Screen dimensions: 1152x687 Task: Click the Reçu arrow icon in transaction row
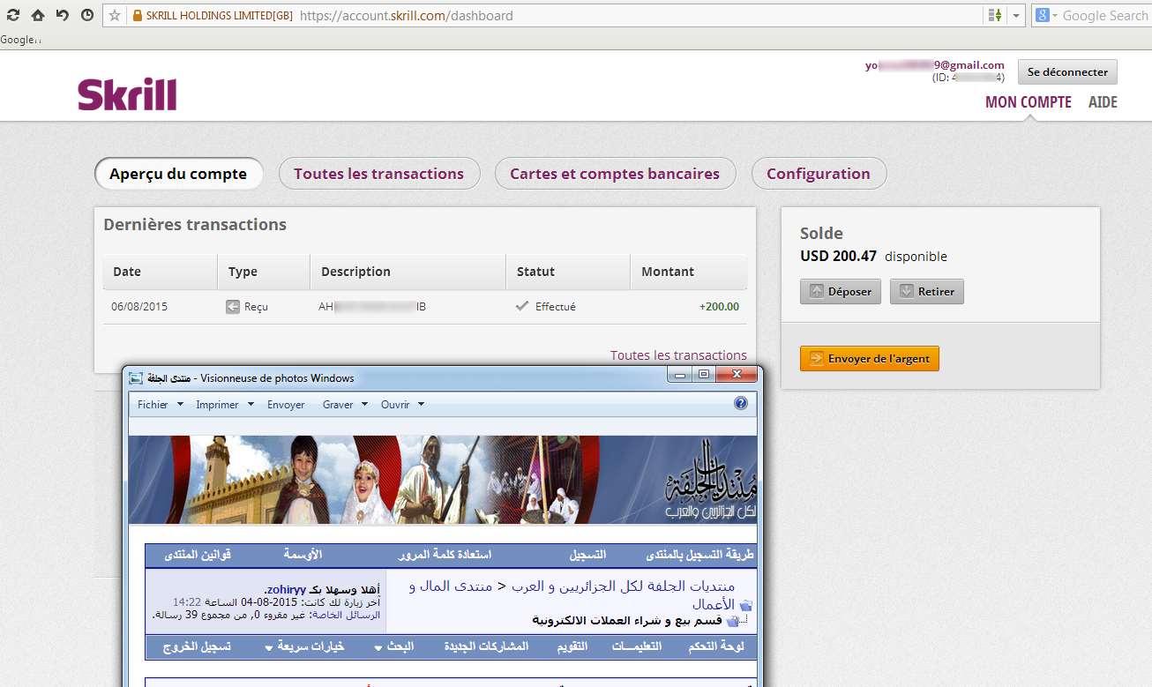pos(233,307)
